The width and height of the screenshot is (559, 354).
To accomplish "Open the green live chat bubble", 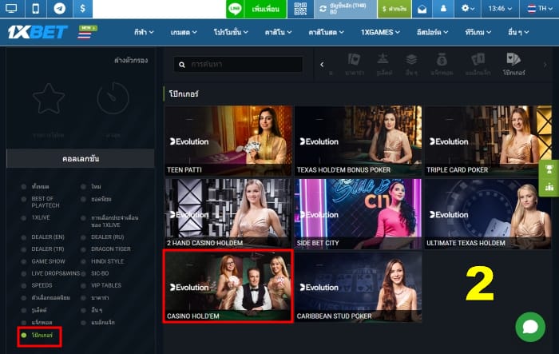I will 530,327.
